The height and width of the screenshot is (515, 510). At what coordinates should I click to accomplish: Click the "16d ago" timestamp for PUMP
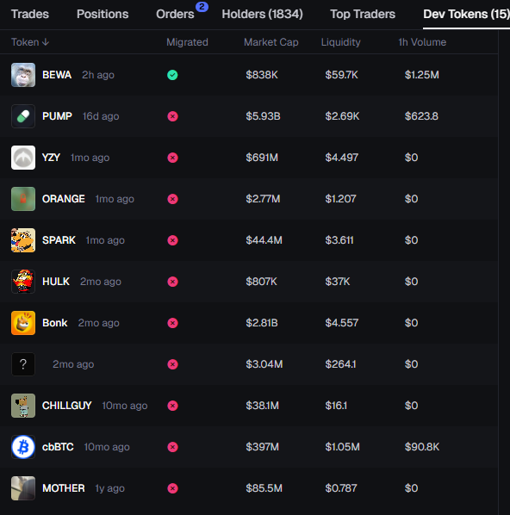(101, 116)
